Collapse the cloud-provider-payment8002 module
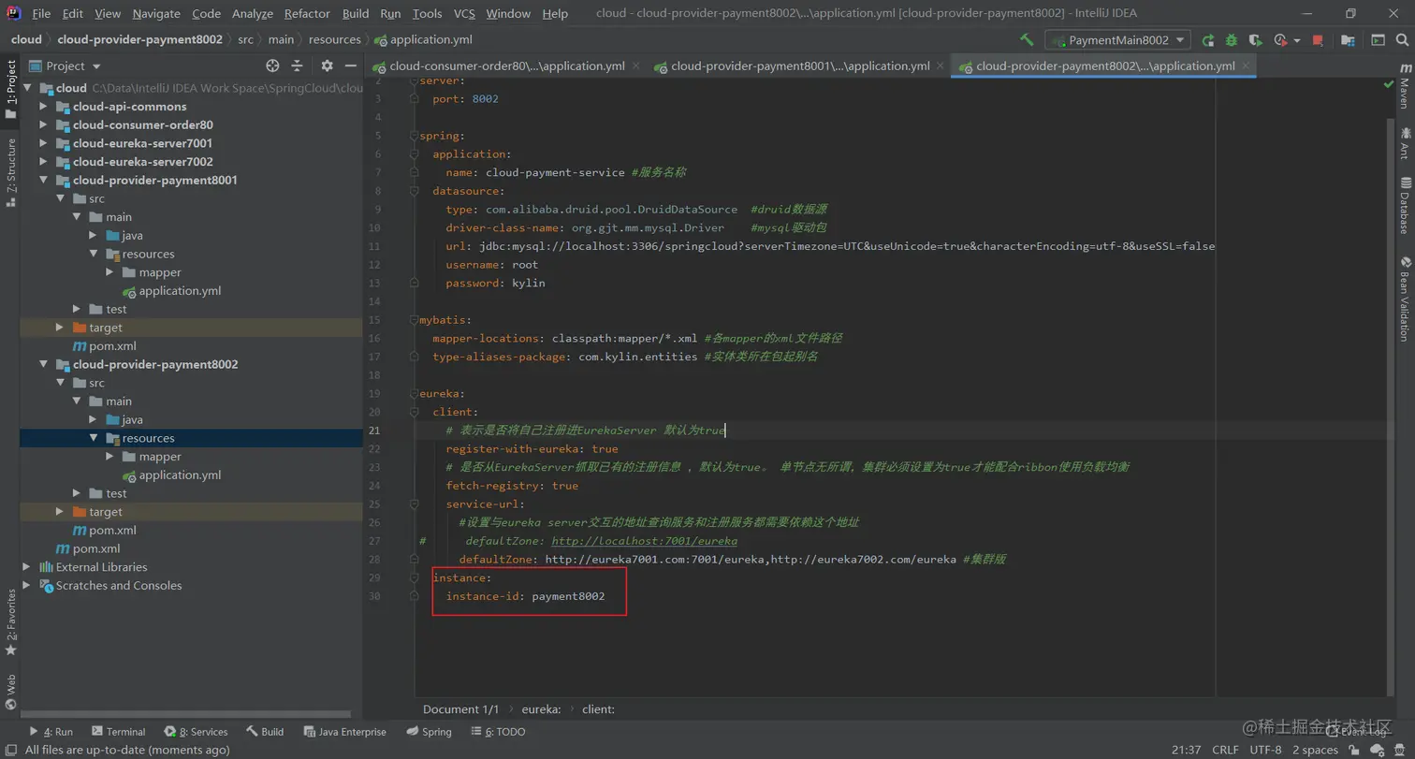 tap(44, 364)
